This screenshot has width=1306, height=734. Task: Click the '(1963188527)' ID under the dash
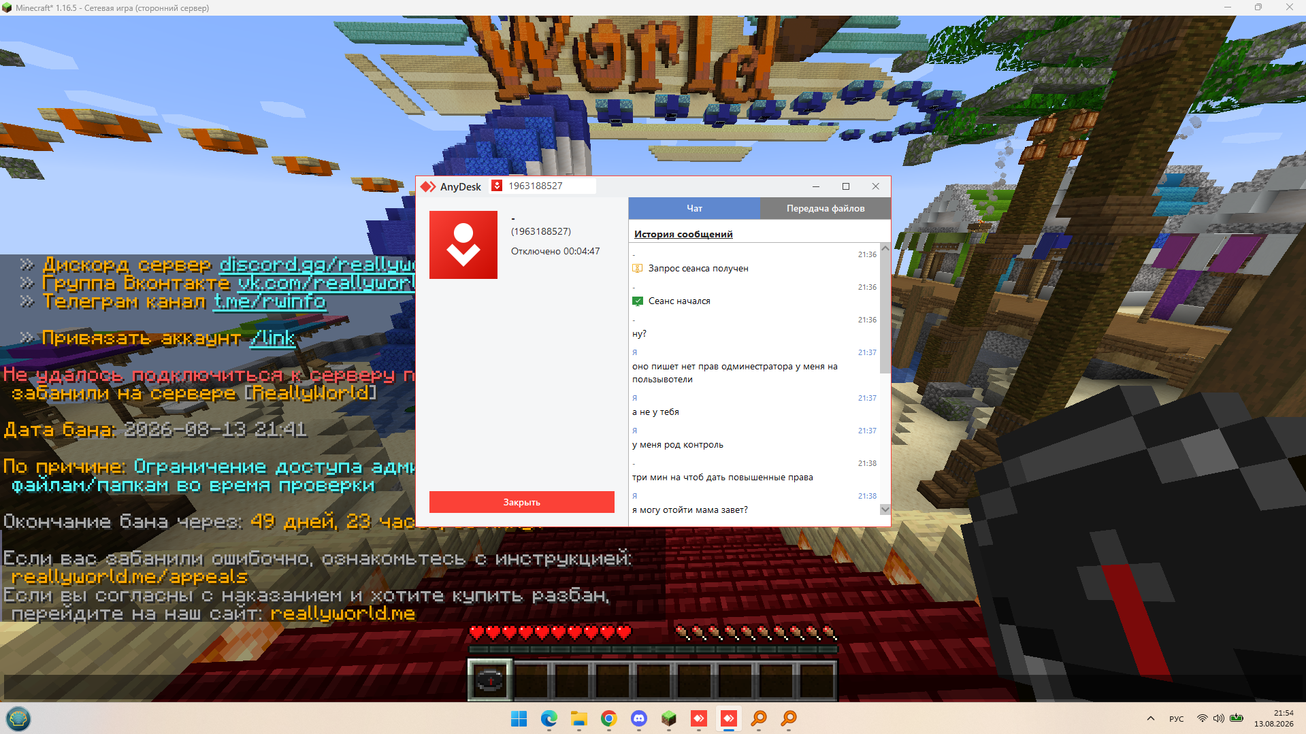[x=541, y=231]
